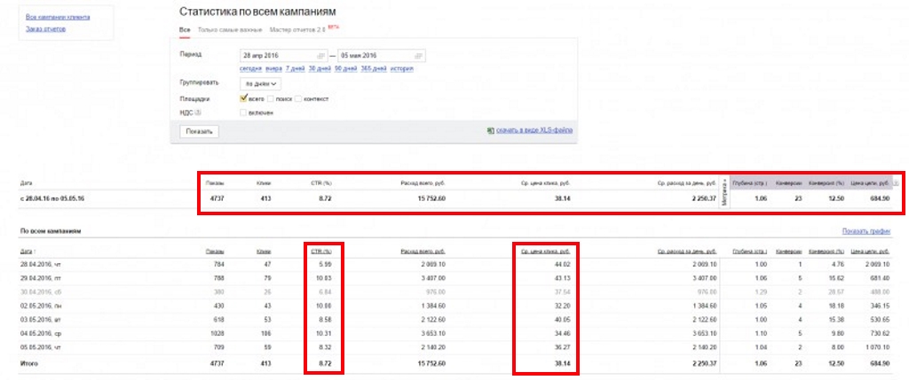
Task: Click the 'история' period link
Action: pyautogui.click(x=402, y=69)
